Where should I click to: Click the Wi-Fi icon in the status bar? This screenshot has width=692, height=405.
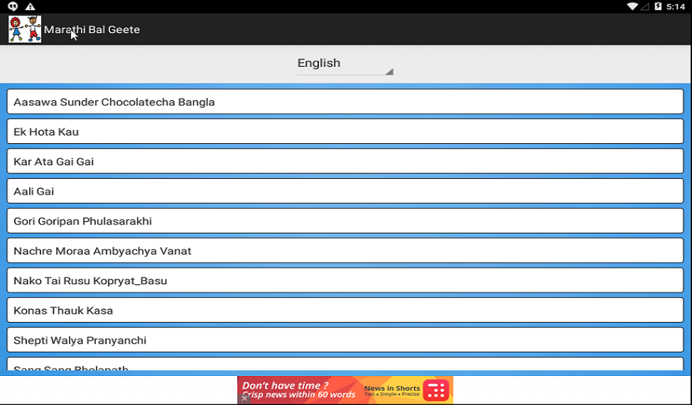[634, 6]
